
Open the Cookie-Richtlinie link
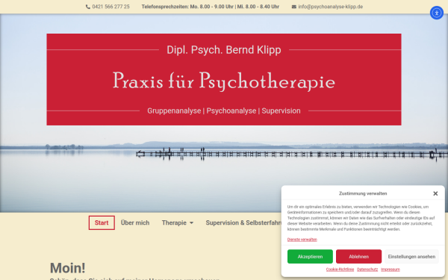(340, 270)
